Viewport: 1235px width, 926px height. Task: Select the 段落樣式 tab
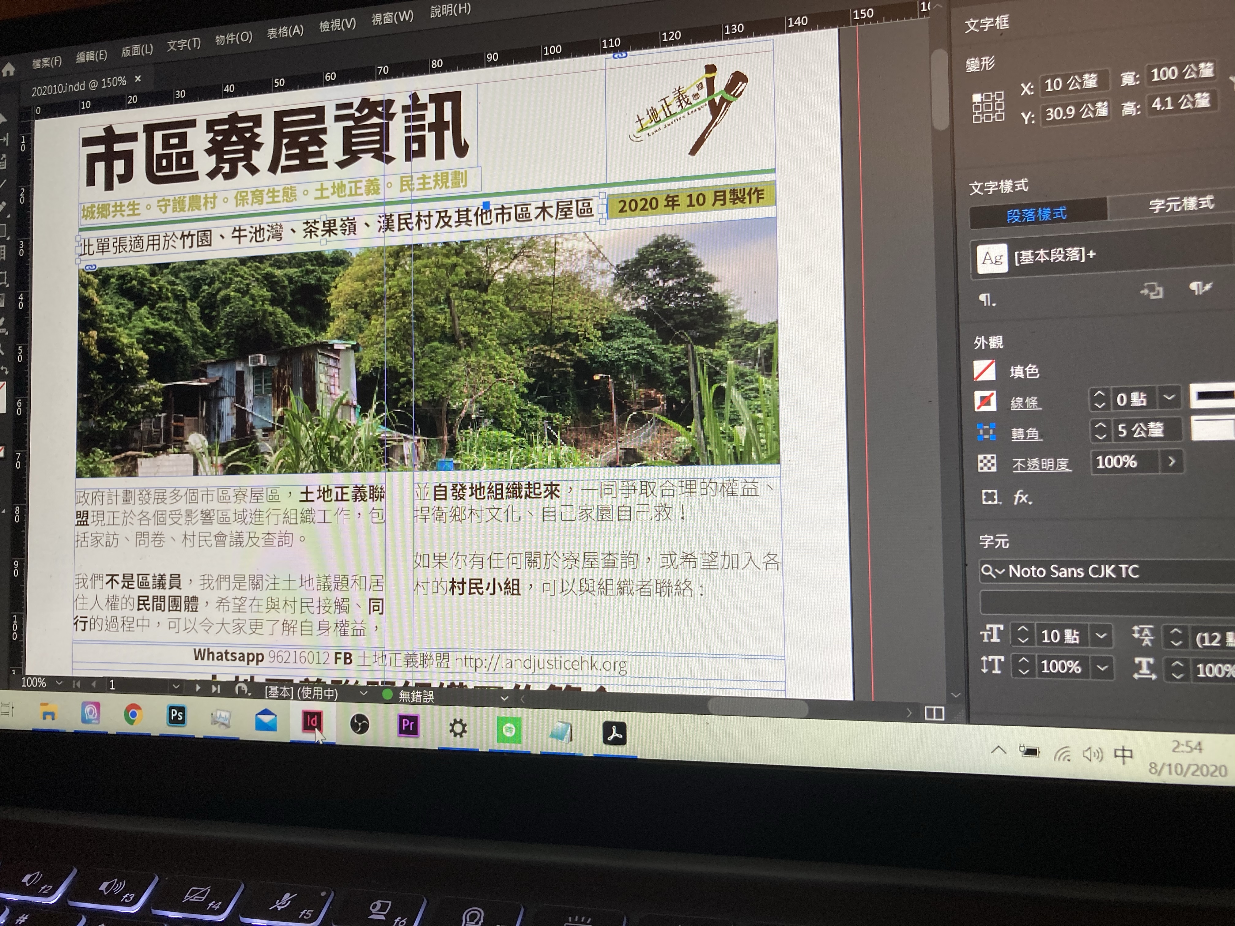pyautogui.click(x=1036, y=214)
